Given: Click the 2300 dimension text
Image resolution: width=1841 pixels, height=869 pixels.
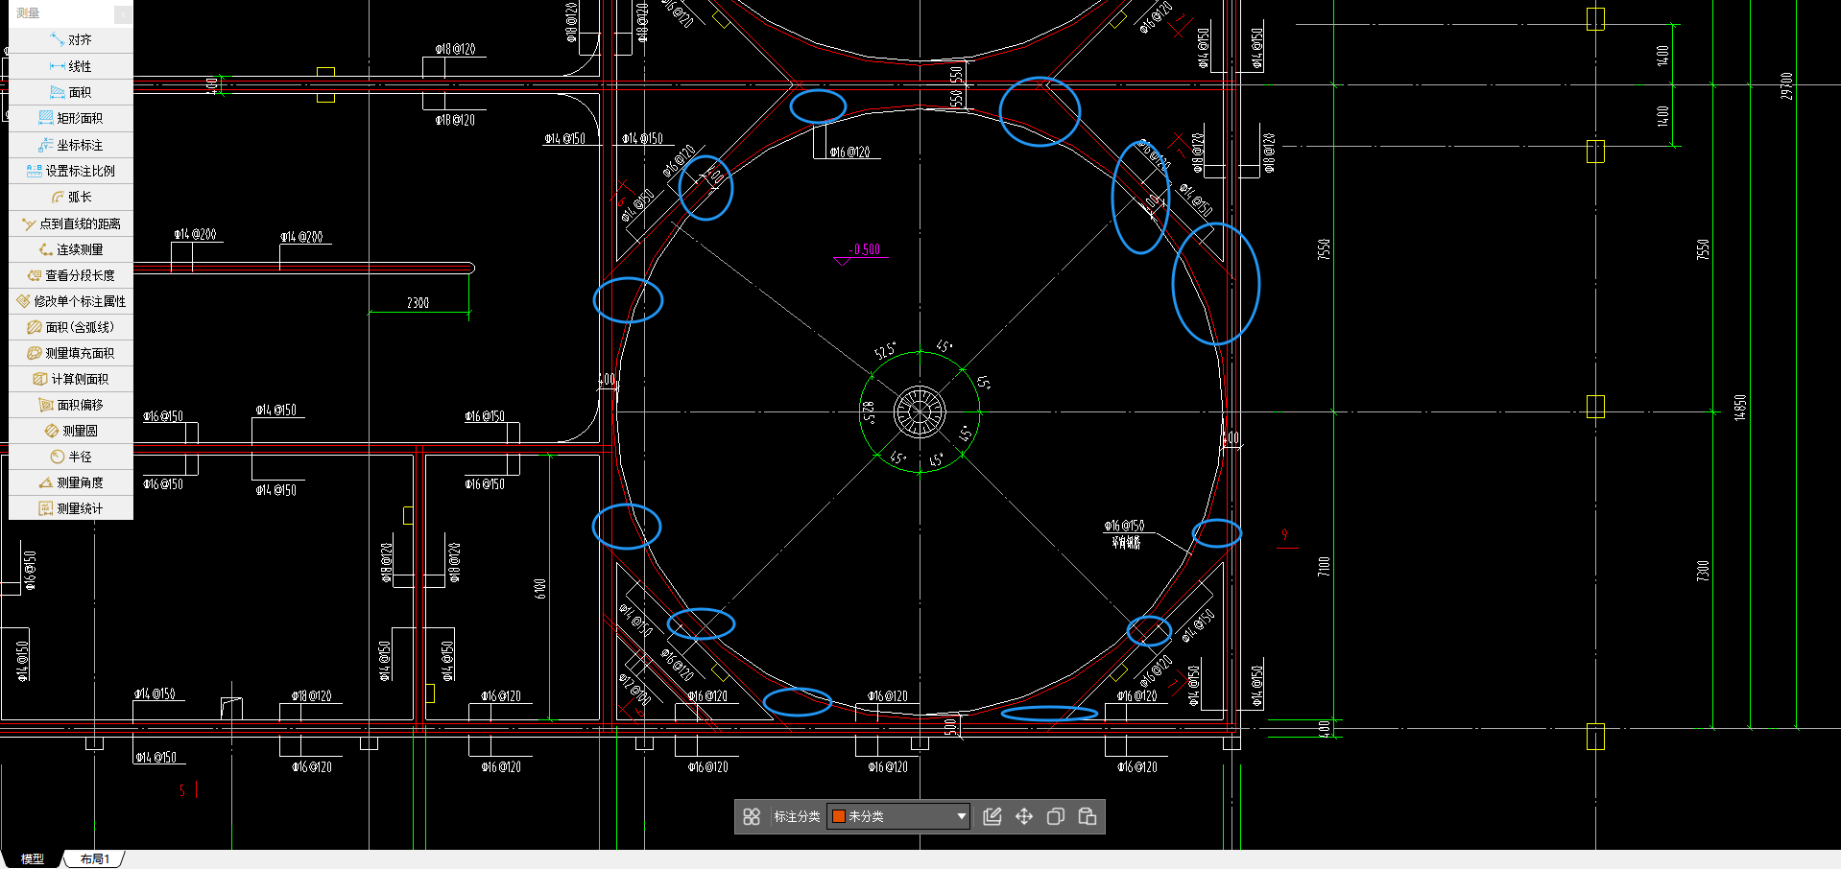Looking at the screenshot, I should coord(418,303).
